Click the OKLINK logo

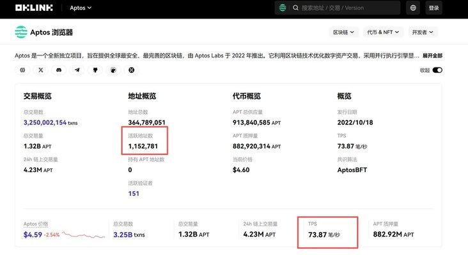(34, 8)
